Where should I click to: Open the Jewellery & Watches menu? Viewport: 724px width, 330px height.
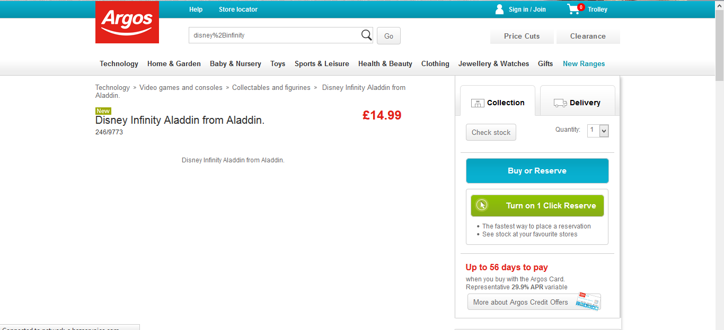[x=493, y=63]
